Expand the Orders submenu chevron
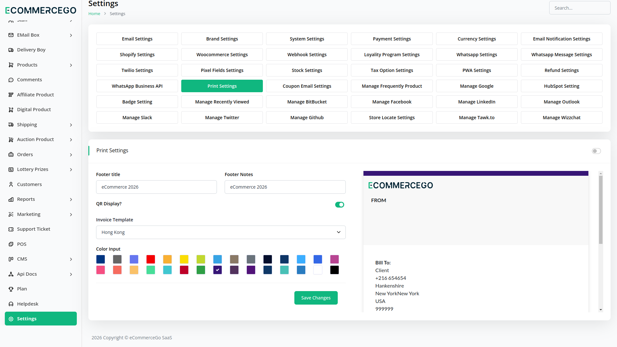Screen dimensions: 617x347 [x=71, y=155]
